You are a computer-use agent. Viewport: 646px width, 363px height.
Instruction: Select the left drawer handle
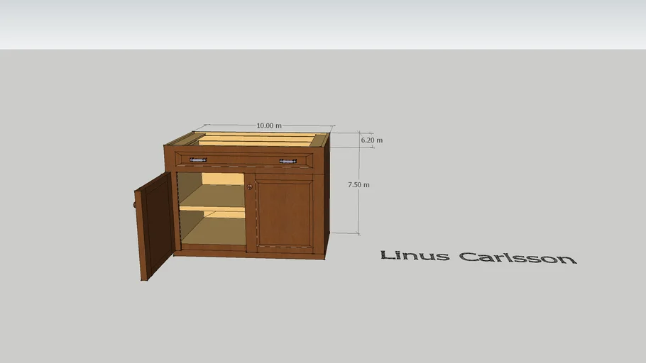click(x=198, y=160)
